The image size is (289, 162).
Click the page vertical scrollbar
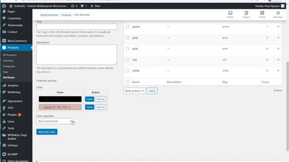pyautogui.click(x=287, y=107)
